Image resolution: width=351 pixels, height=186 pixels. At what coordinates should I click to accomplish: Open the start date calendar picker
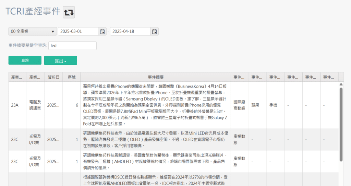(x=102, y=31)
